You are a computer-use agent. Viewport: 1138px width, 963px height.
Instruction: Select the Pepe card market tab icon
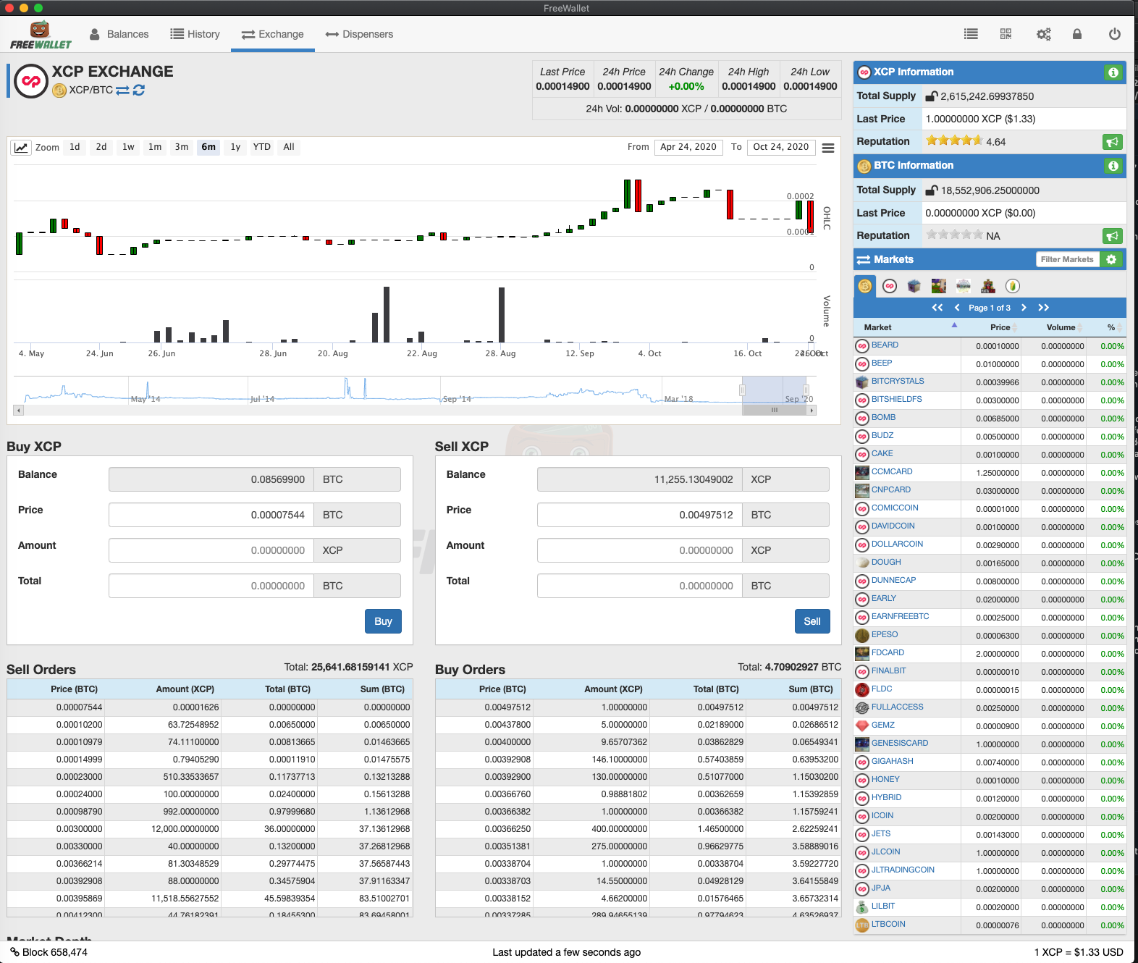pos(939,286)
